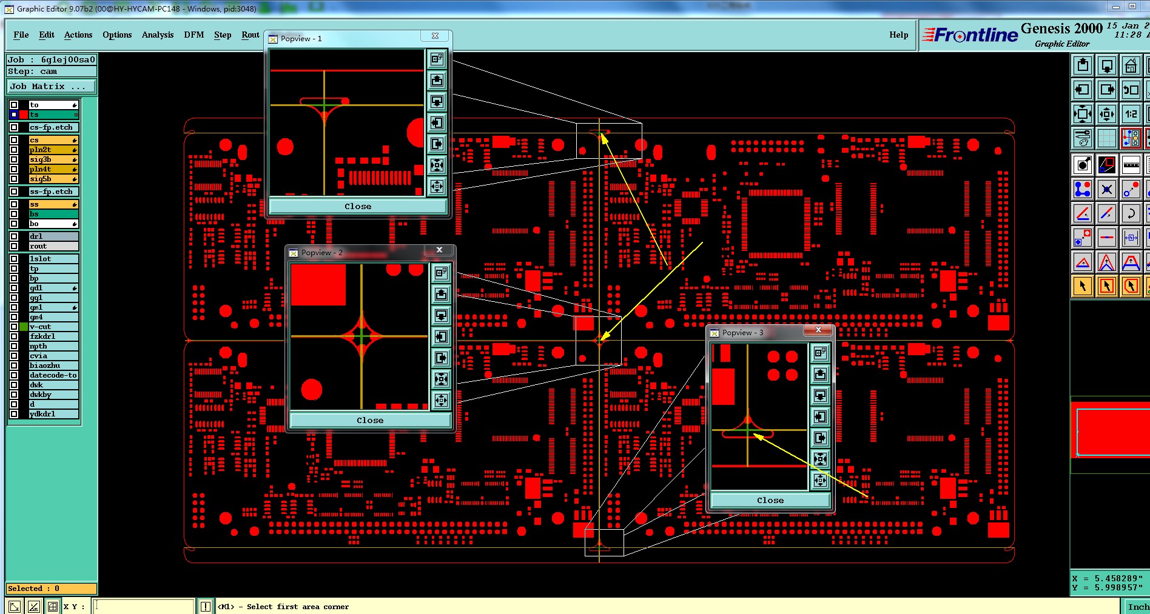The height and width of the screenshot is (614, 1150).
Task: Click the red overview thumbnail on right panel
Action: click(x=1113, y=432)
